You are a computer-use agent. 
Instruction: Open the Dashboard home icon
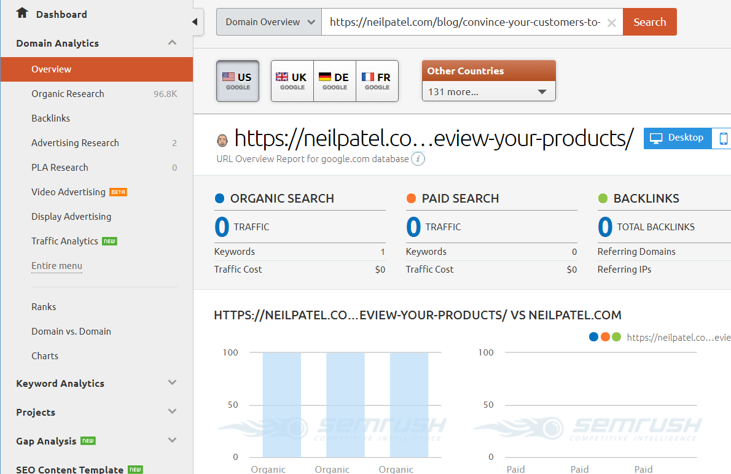[22, 13]
